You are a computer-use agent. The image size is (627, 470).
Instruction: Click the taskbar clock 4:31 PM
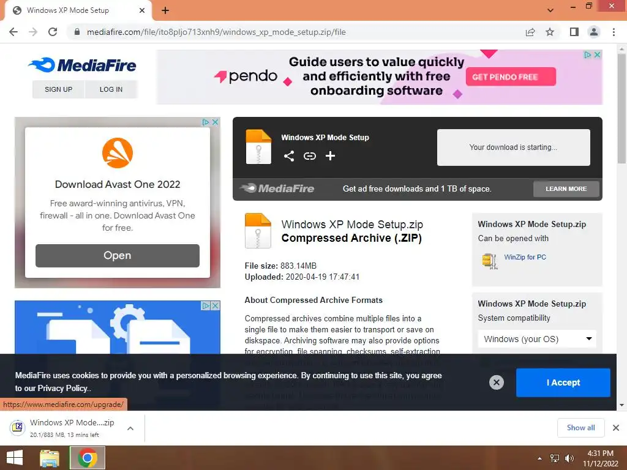pos(600,453)
